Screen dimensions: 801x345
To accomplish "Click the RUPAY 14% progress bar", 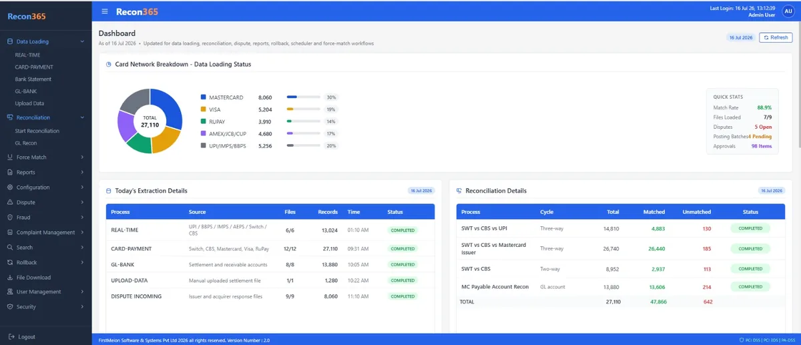I will pyautogui.click(x=303, y=121).
